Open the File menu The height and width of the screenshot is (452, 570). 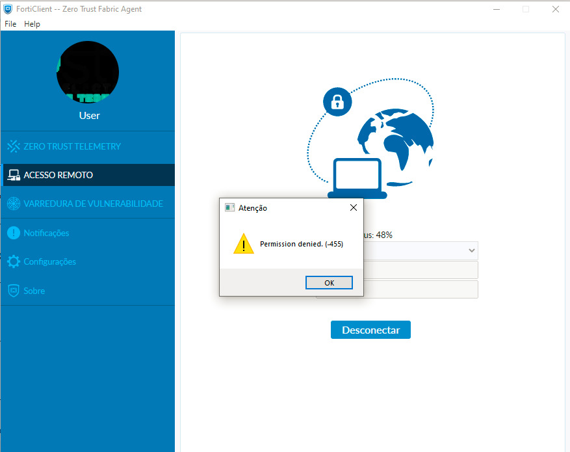coord(10,24)
